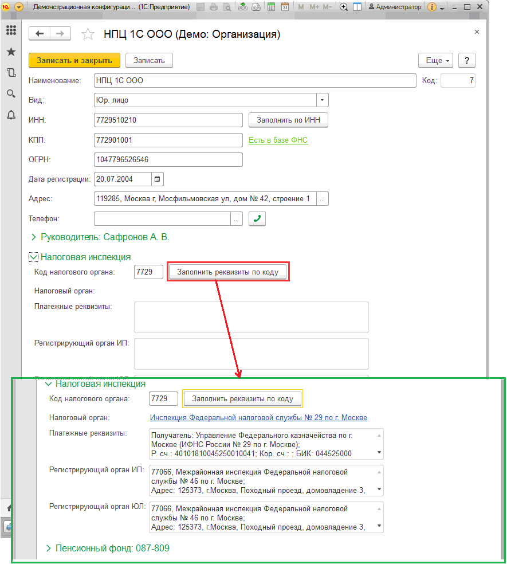The image size is (507, 568).
Task: Navigate back with left arrow button
Action: click(x=40, y=34)
